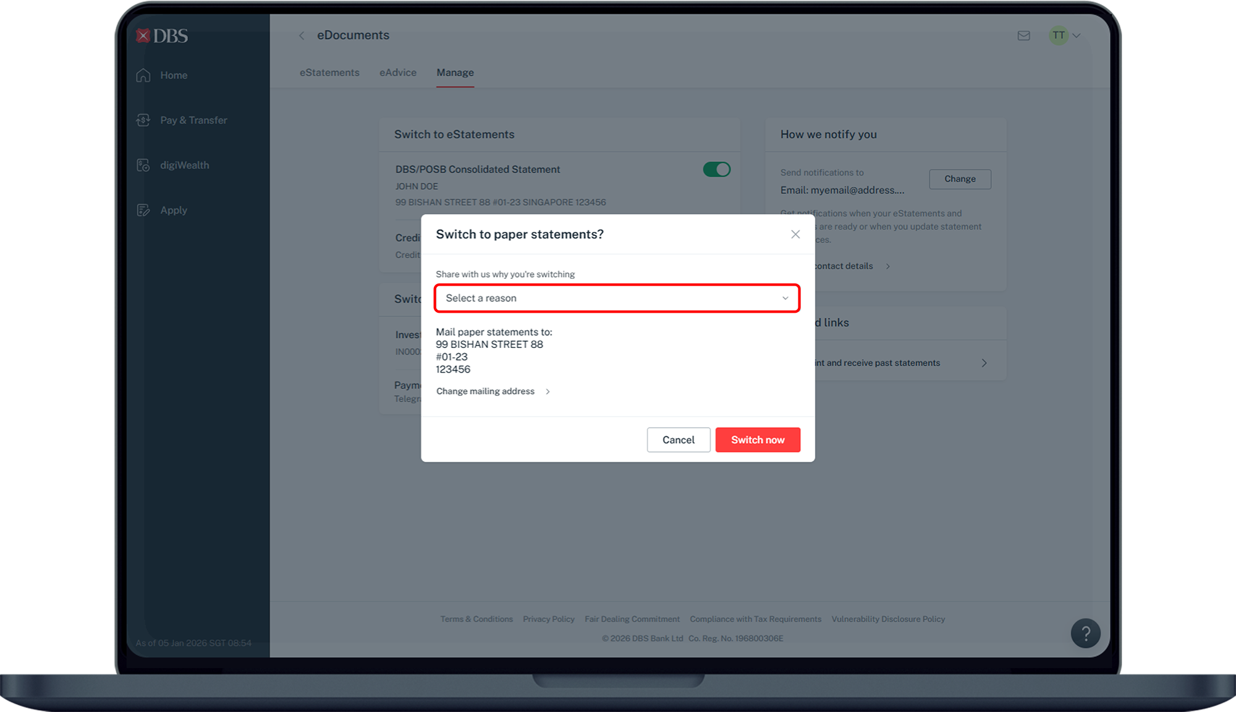Click the DBS logo in sidebar
Screen dimensions: 1236x712
click(x=162, y=36)
